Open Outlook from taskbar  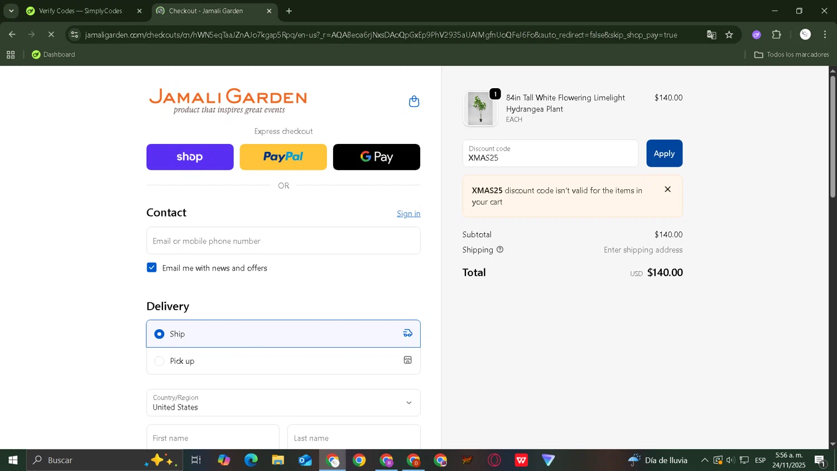tap(305, 460)
